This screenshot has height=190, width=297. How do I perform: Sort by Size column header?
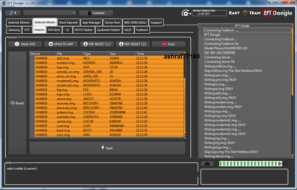tap(122, 54)
